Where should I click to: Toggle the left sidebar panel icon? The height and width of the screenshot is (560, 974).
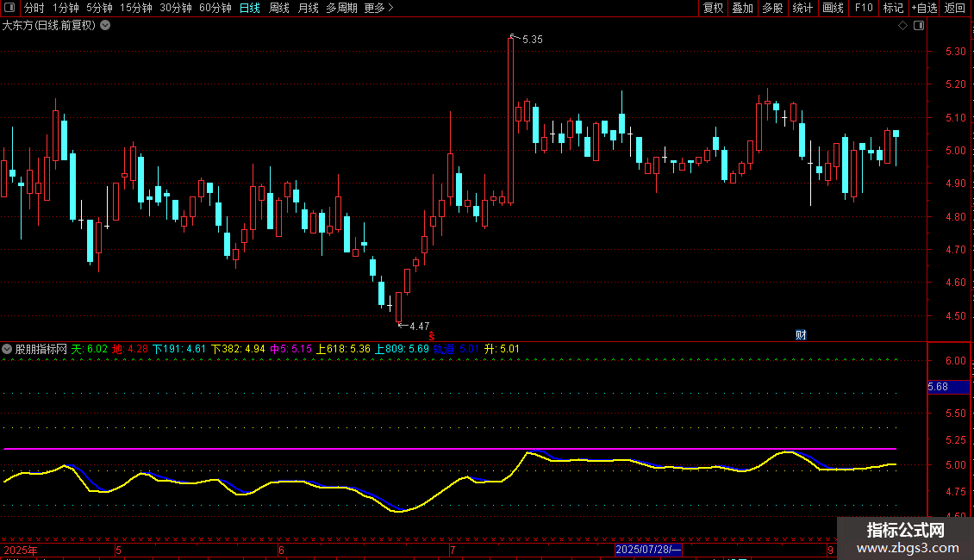[10, 8]
